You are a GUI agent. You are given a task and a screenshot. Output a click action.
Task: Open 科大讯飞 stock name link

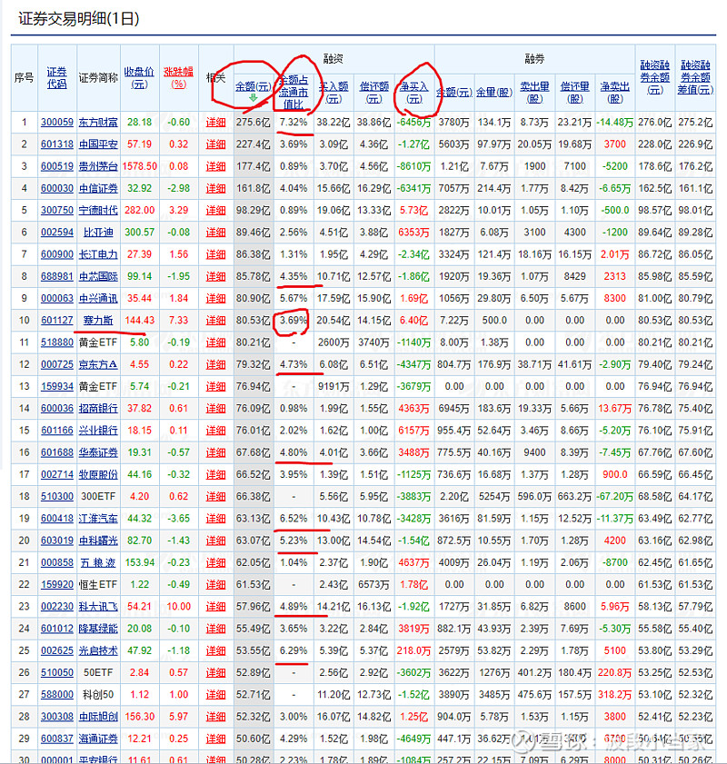click(98, 607)
